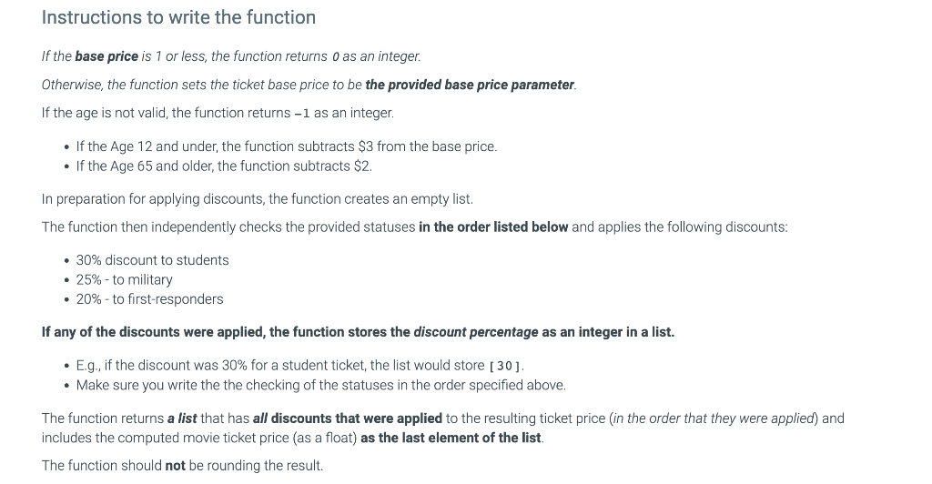The width and height of the screenshot is (932, 484).
Task: Click the code-formatted 0 return value
Action: pos(336,56)
